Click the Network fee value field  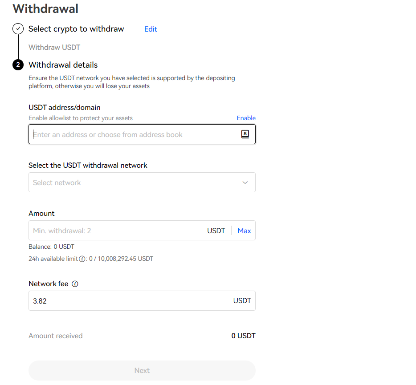click(x=142, y=301)
